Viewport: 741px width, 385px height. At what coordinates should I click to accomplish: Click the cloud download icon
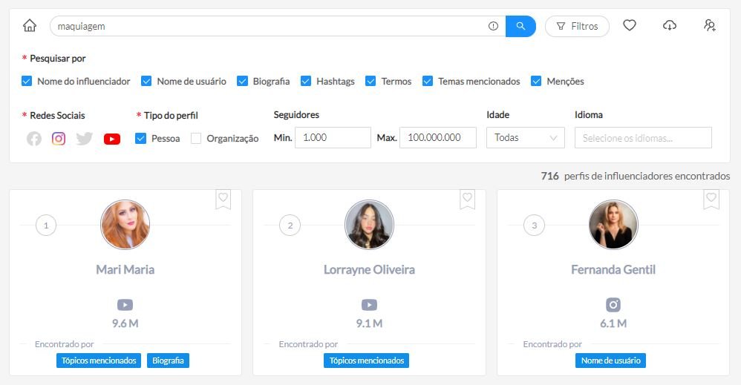click(x=670, y=26)
